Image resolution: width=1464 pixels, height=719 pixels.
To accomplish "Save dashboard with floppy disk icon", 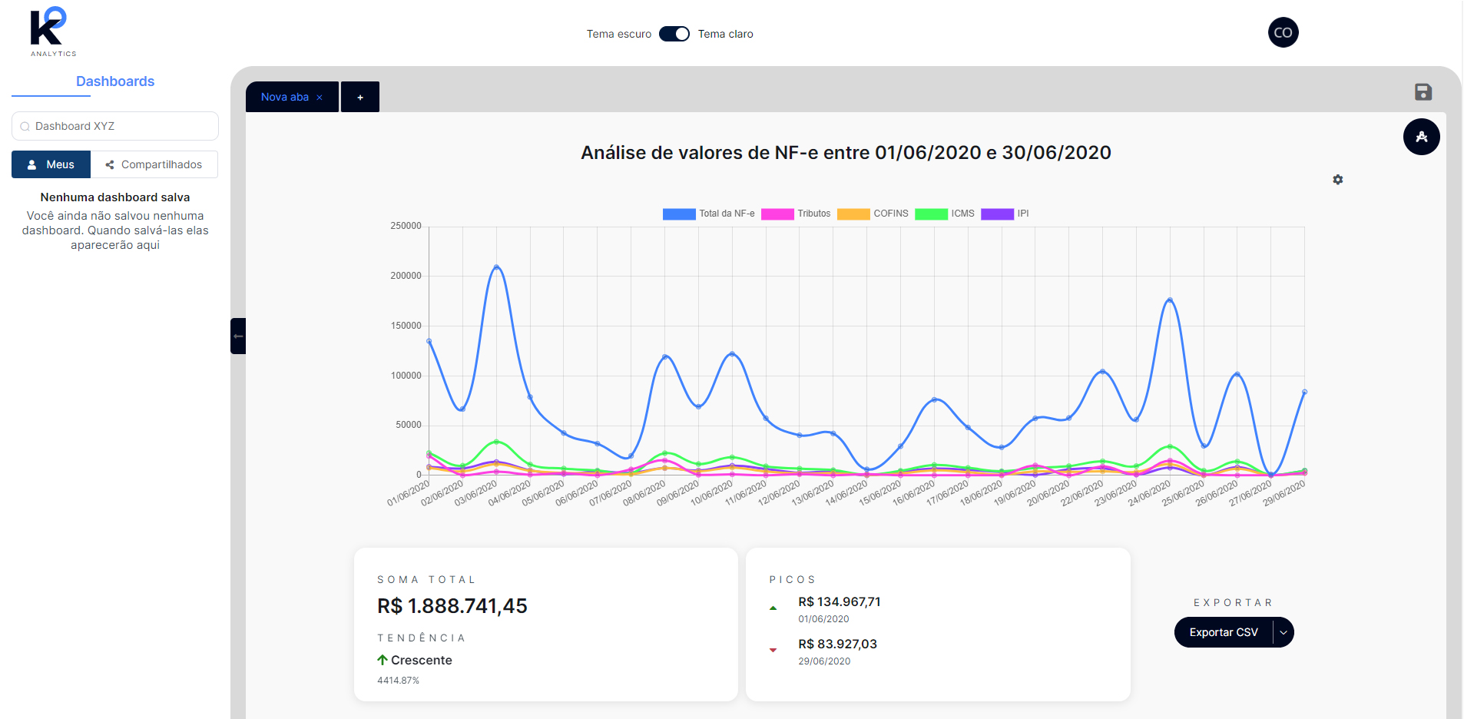I will (1423, 92).
